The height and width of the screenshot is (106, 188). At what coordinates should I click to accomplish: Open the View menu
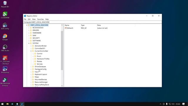point(34,19)
